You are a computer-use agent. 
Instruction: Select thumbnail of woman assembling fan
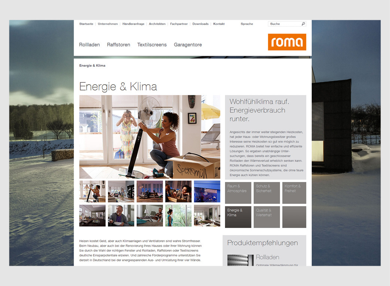coord(92,192)
